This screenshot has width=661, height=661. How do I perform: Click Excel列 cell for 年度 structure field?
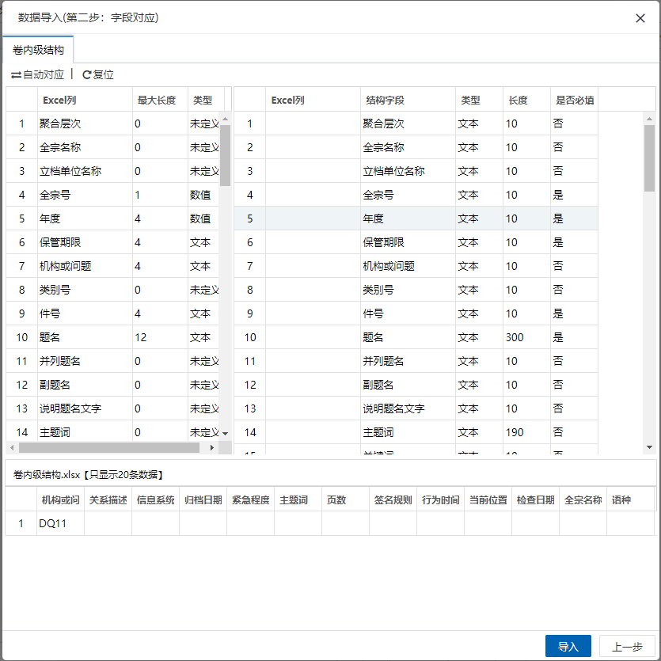(313, 218)
